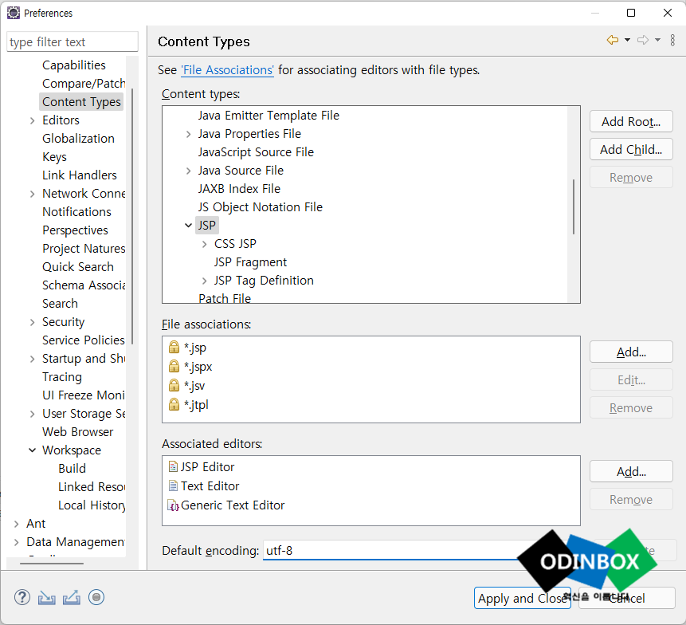686x625 pixels.
Task: Click the export preferences icon
Action: click(x=72, y=598)
